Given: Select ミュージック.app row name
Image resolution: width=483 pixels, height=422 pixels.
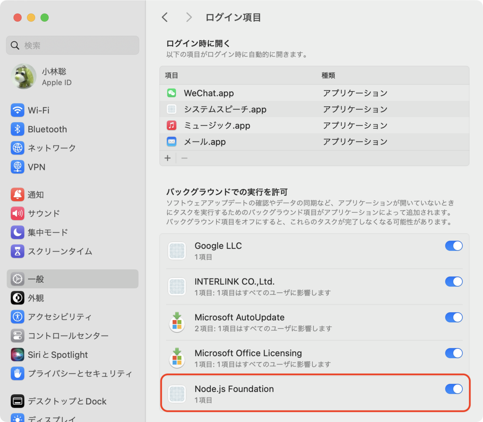Looking at the screenshot, I should pos(217,126).
